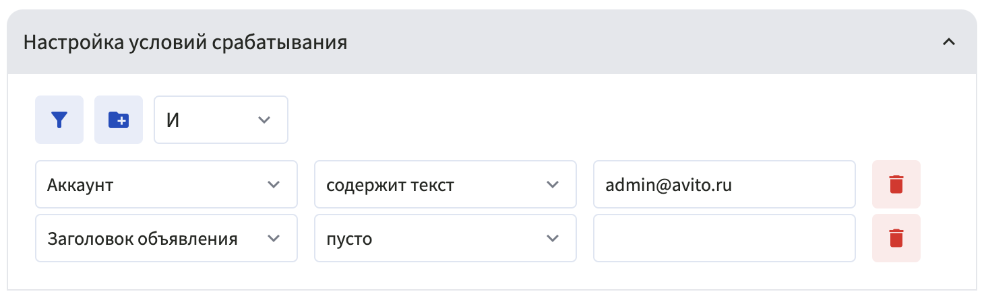This screenshot has height=304, width=984.
Task: Open the пусто operator dropdown
Action: coord(445,238)
